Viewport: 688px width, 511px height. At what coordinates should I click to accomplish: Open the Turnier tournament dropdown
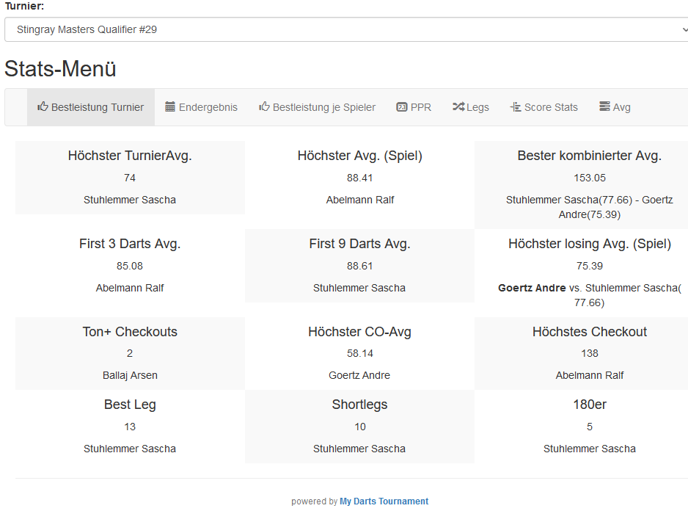[x=346, y=30]
